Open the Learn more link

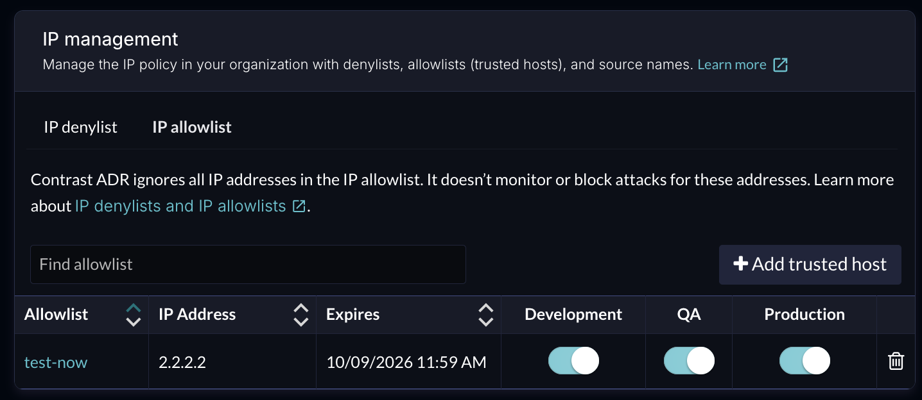coord(732,65)
